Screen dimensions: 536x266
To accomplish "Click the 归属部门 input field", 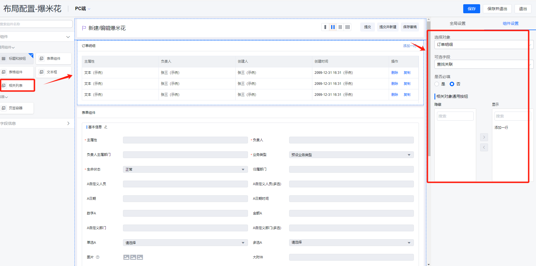I will 351,169.
